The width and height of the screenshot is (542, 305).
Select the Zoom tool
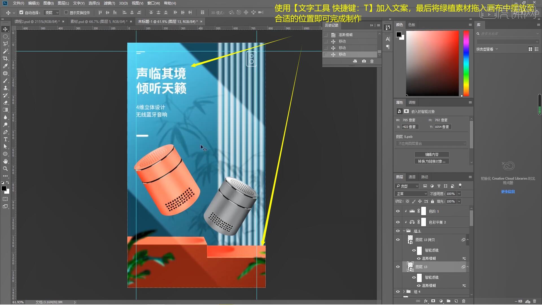tap(6, 169)
